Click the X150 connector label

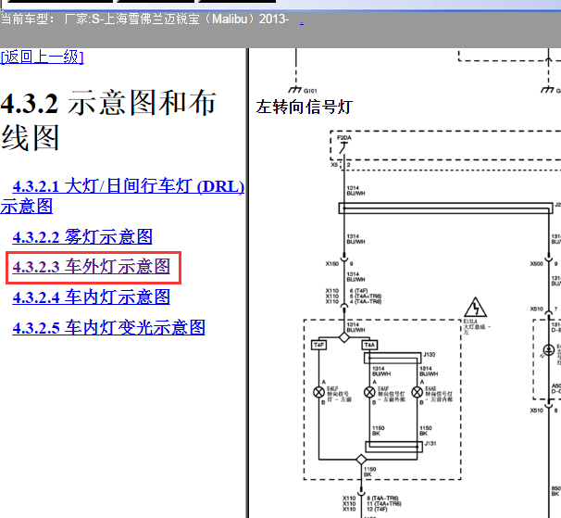[x=331, y=264]
